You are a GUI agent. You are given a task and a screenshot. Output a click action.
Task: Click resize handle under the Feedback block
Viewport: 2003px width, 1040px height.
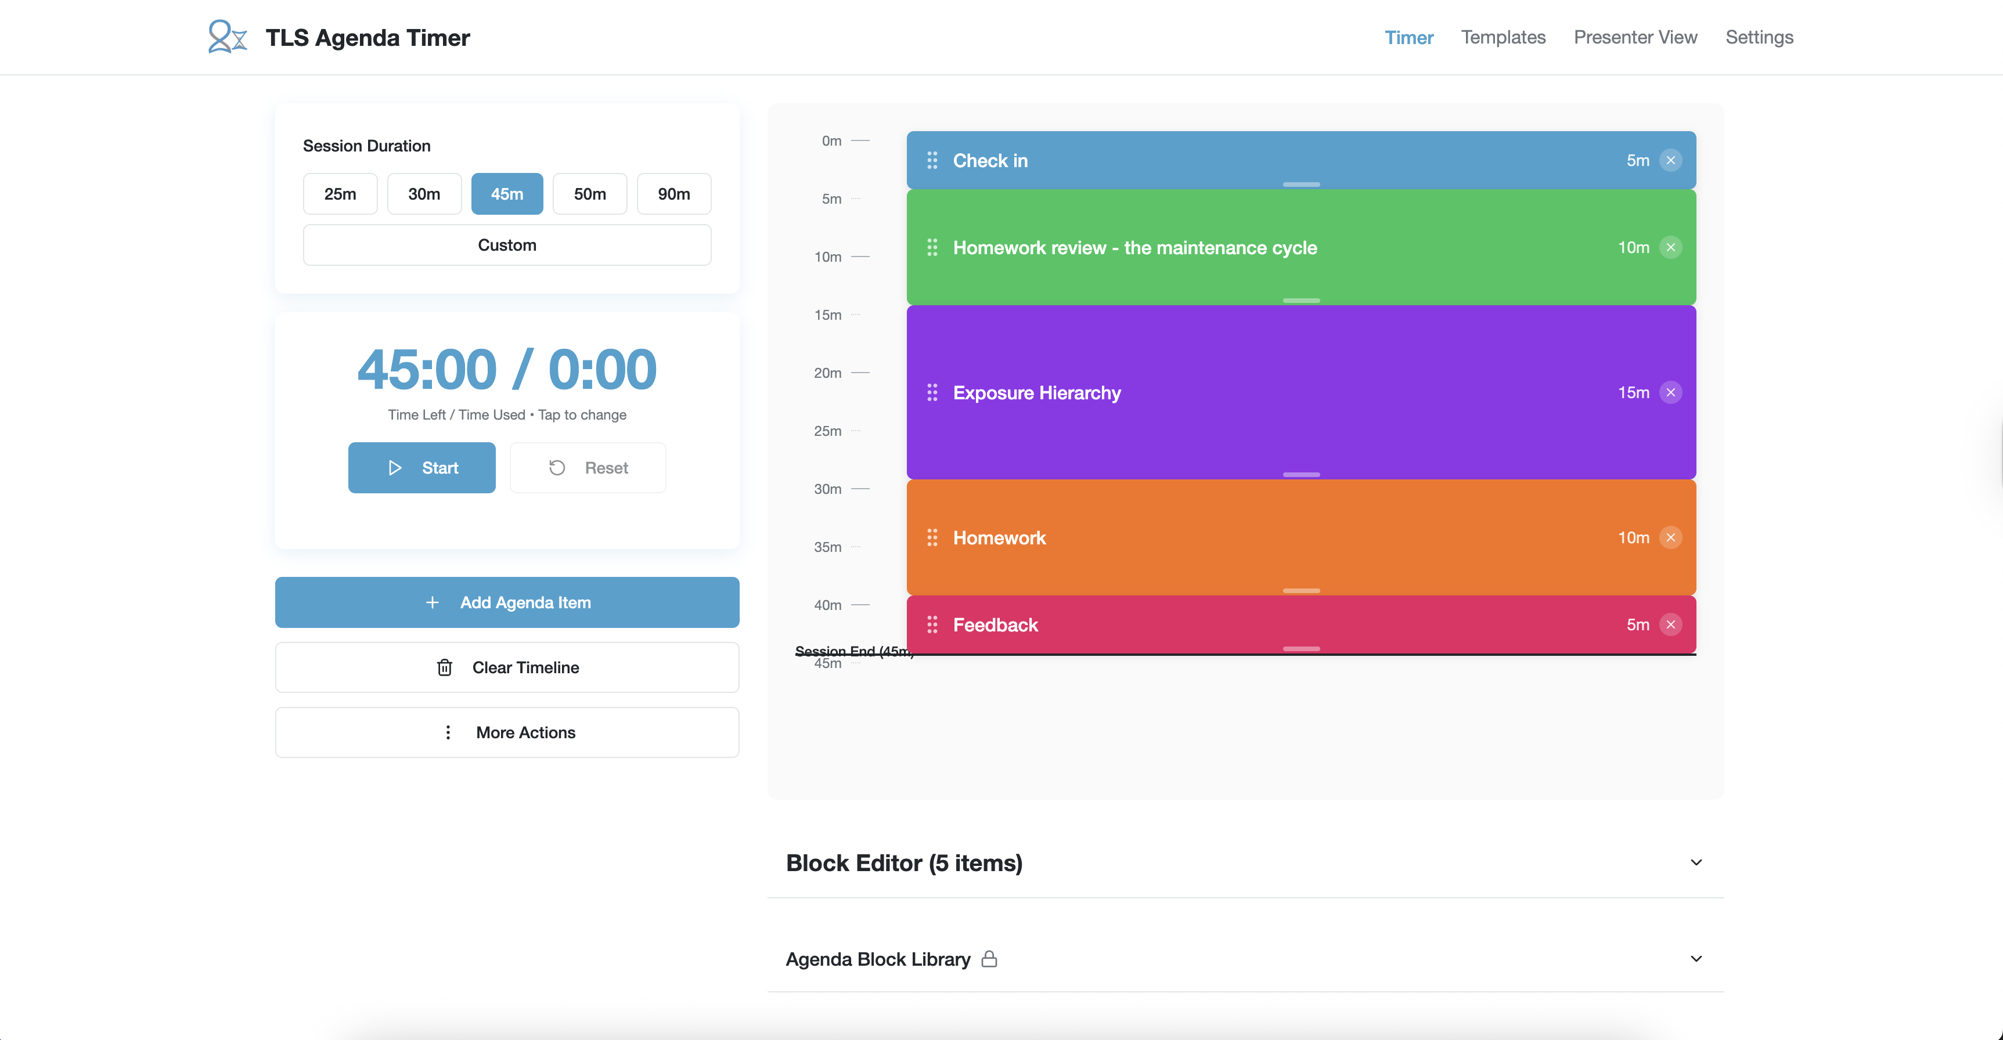pyautogui.click(x=1301, y=648)
